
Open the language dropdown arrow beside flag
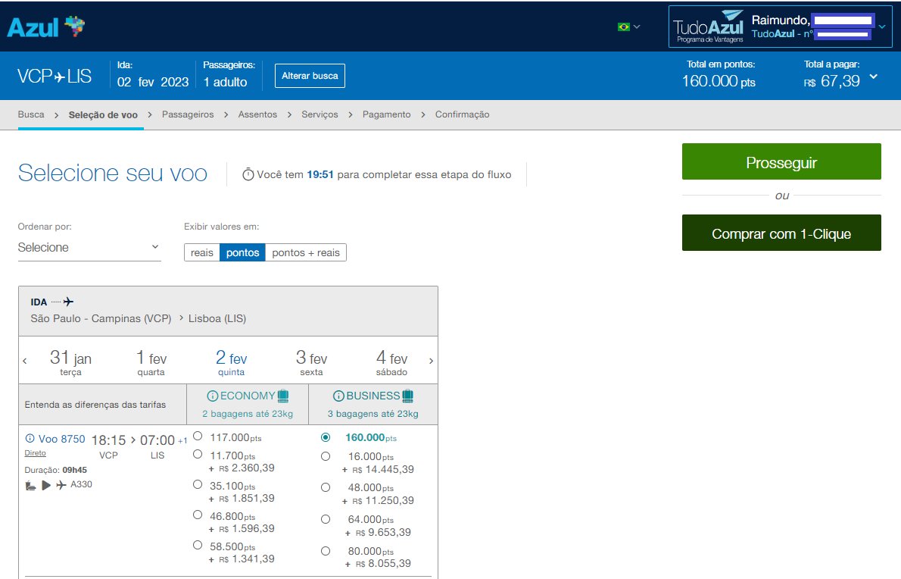coord(637,27)
